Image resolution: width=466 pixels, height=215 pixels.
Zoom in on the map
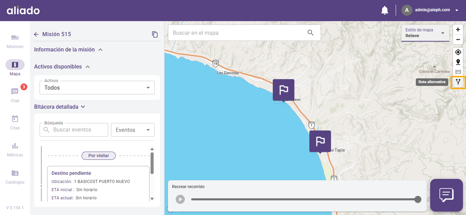coord(458,30)
